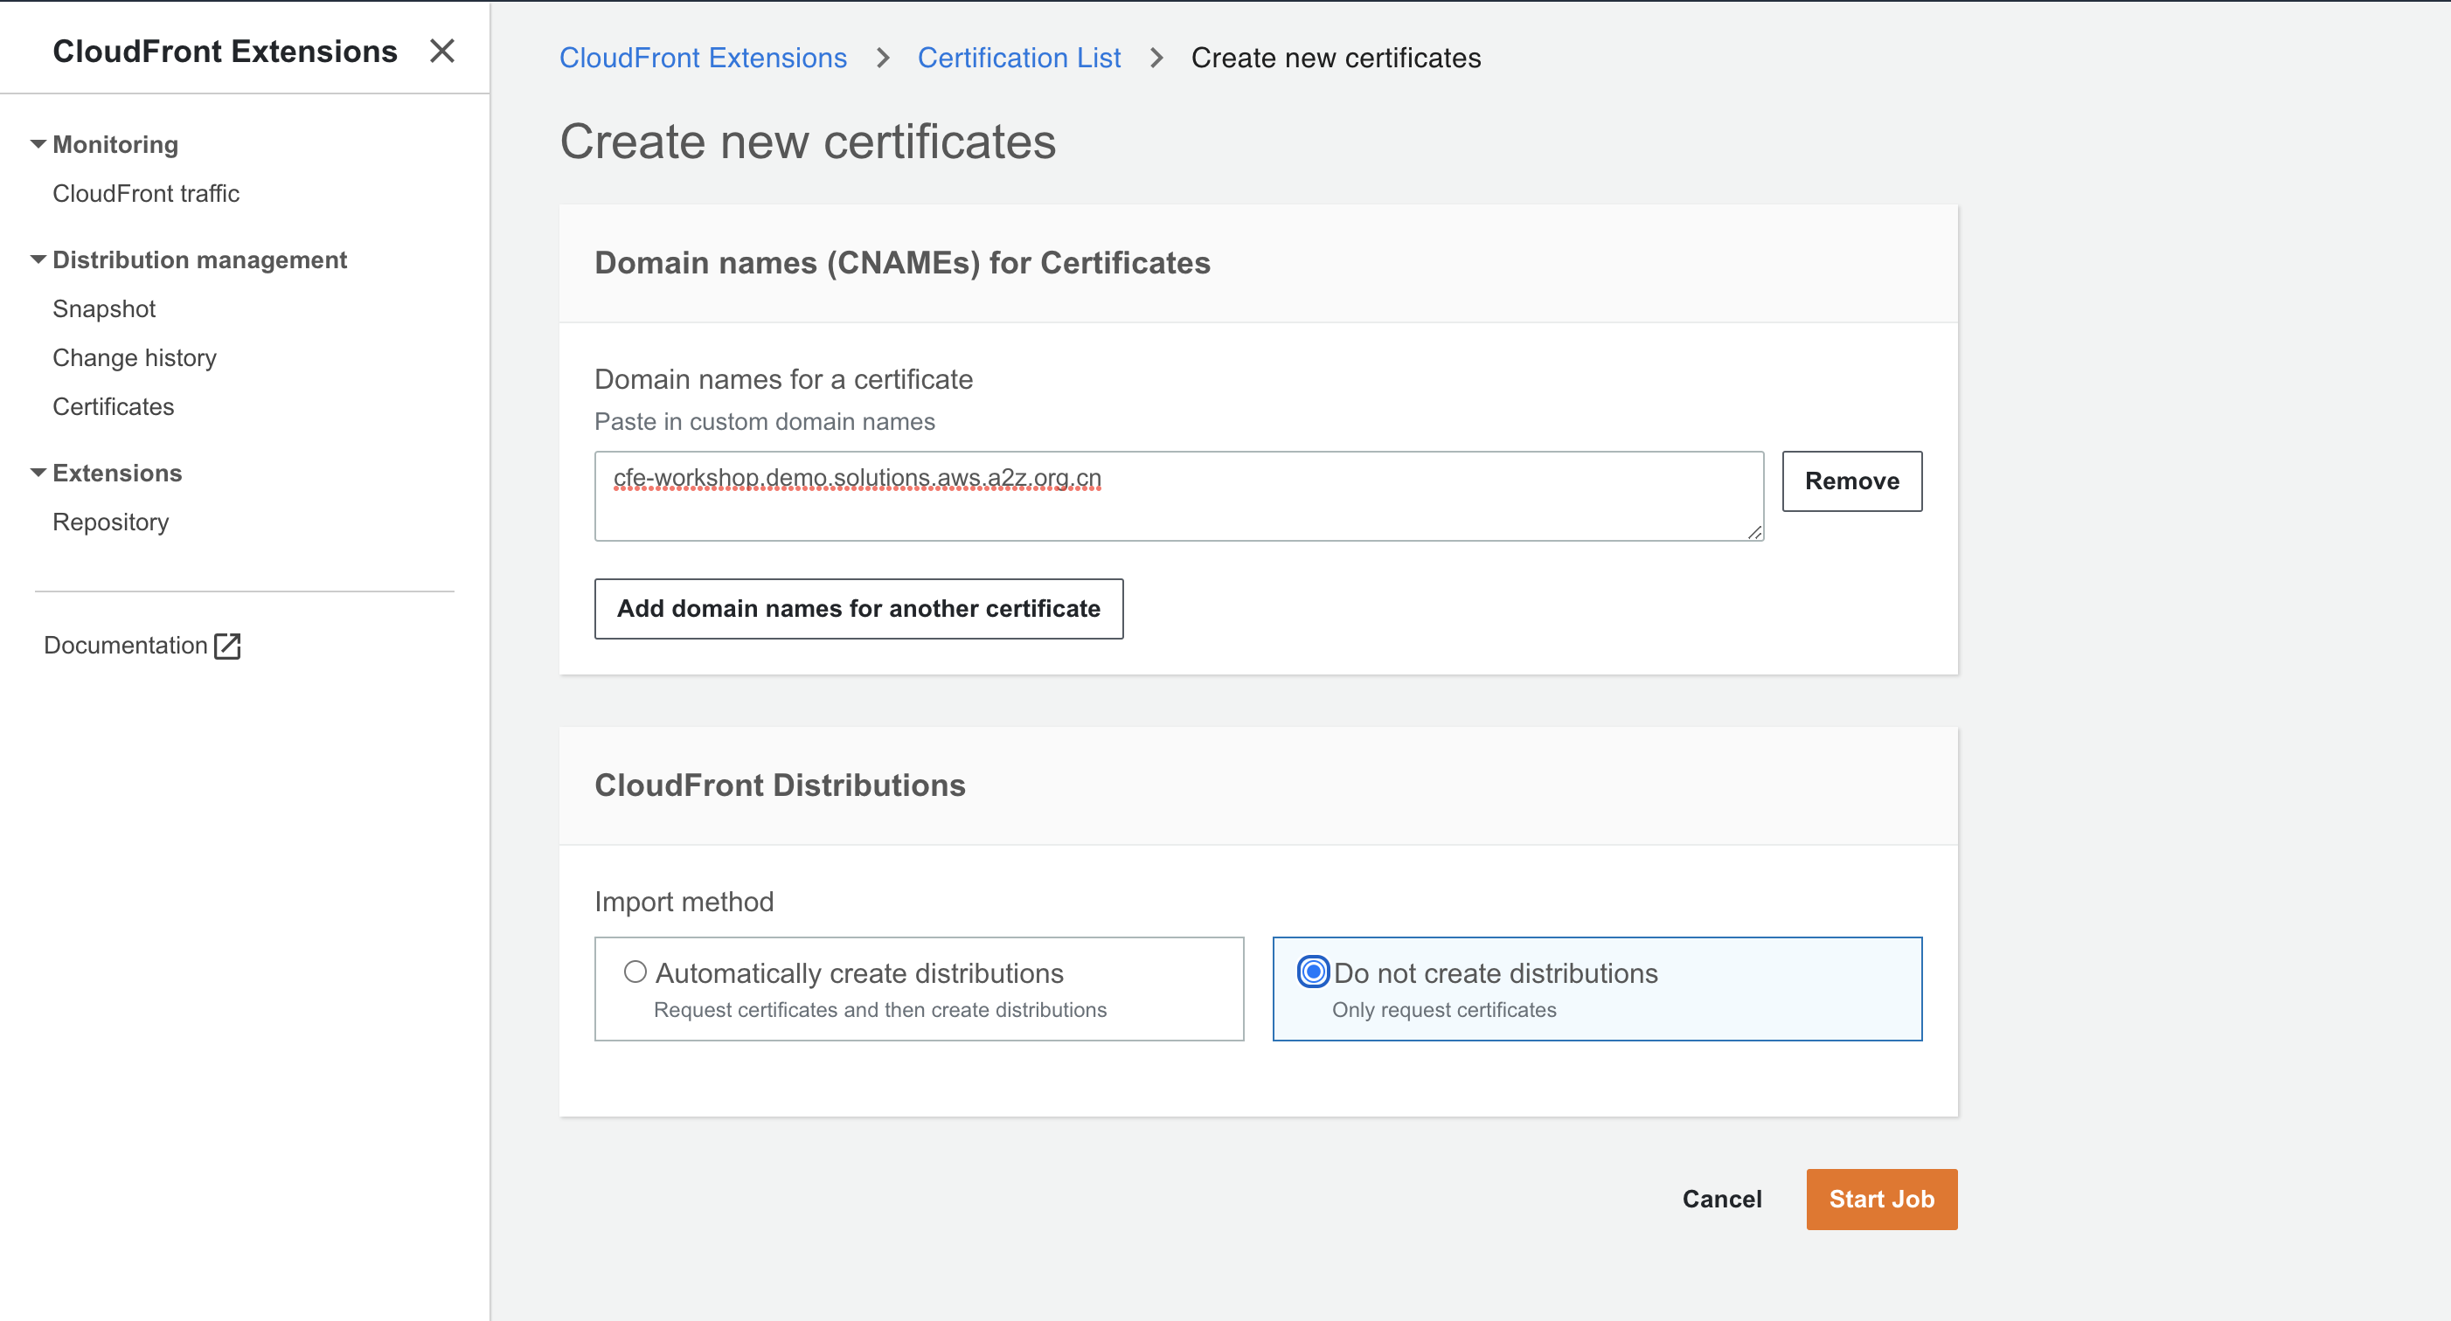Click the Start Job button

point(1881,1200)
